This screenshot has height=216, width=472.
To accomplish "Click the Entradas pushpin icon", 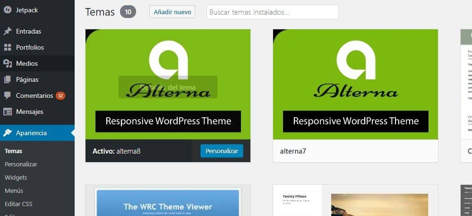I will tap(8, 31).
